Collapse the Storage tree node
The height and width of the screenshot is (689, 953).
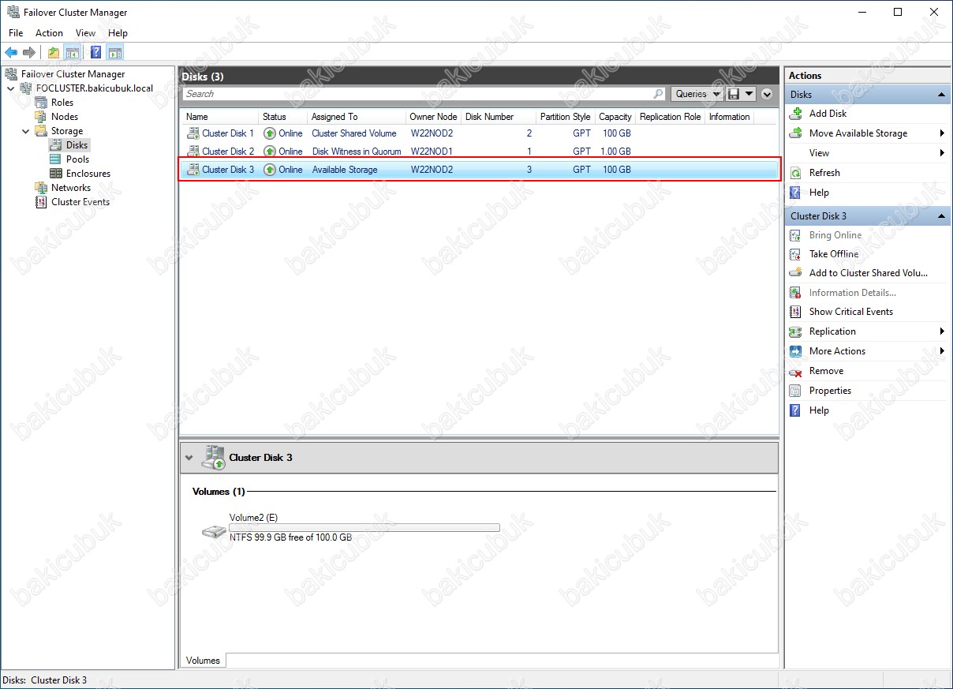click(24, 131)
